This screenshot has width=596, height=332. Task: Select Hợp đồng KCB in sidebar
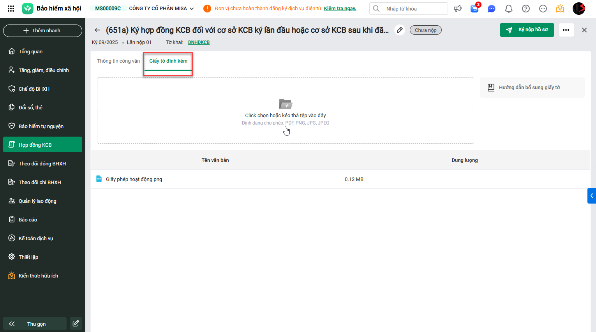pos(42,144)
